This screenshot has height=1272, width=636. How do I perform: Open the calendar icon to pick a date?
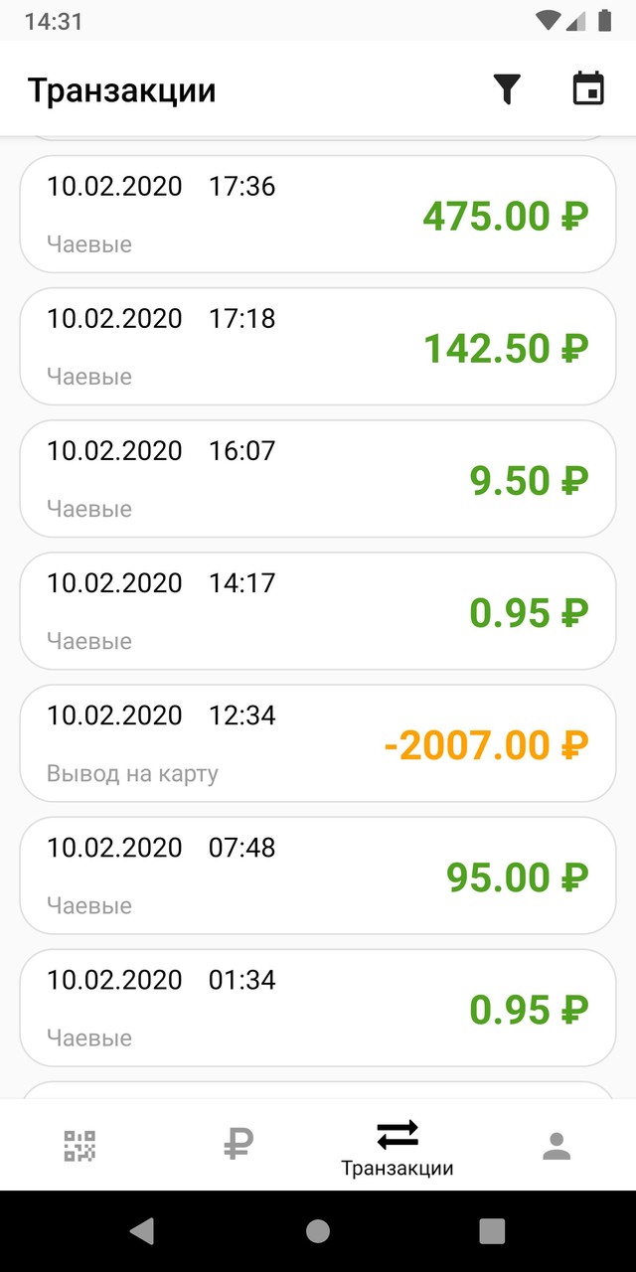click(587, 87)
